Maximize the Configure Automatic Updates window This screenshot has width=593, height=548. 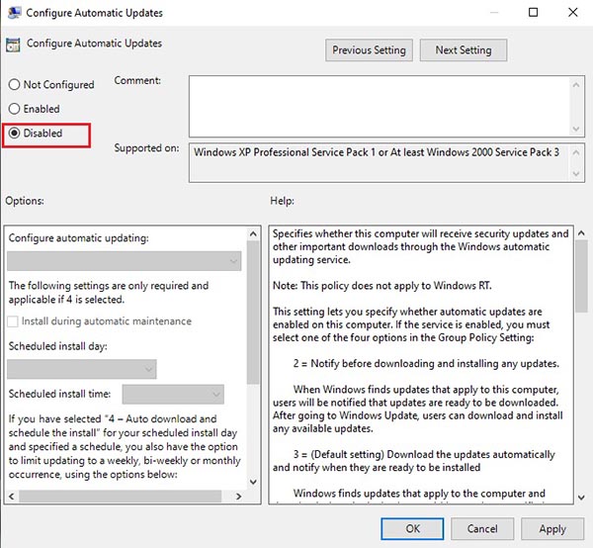pos(534,13)
